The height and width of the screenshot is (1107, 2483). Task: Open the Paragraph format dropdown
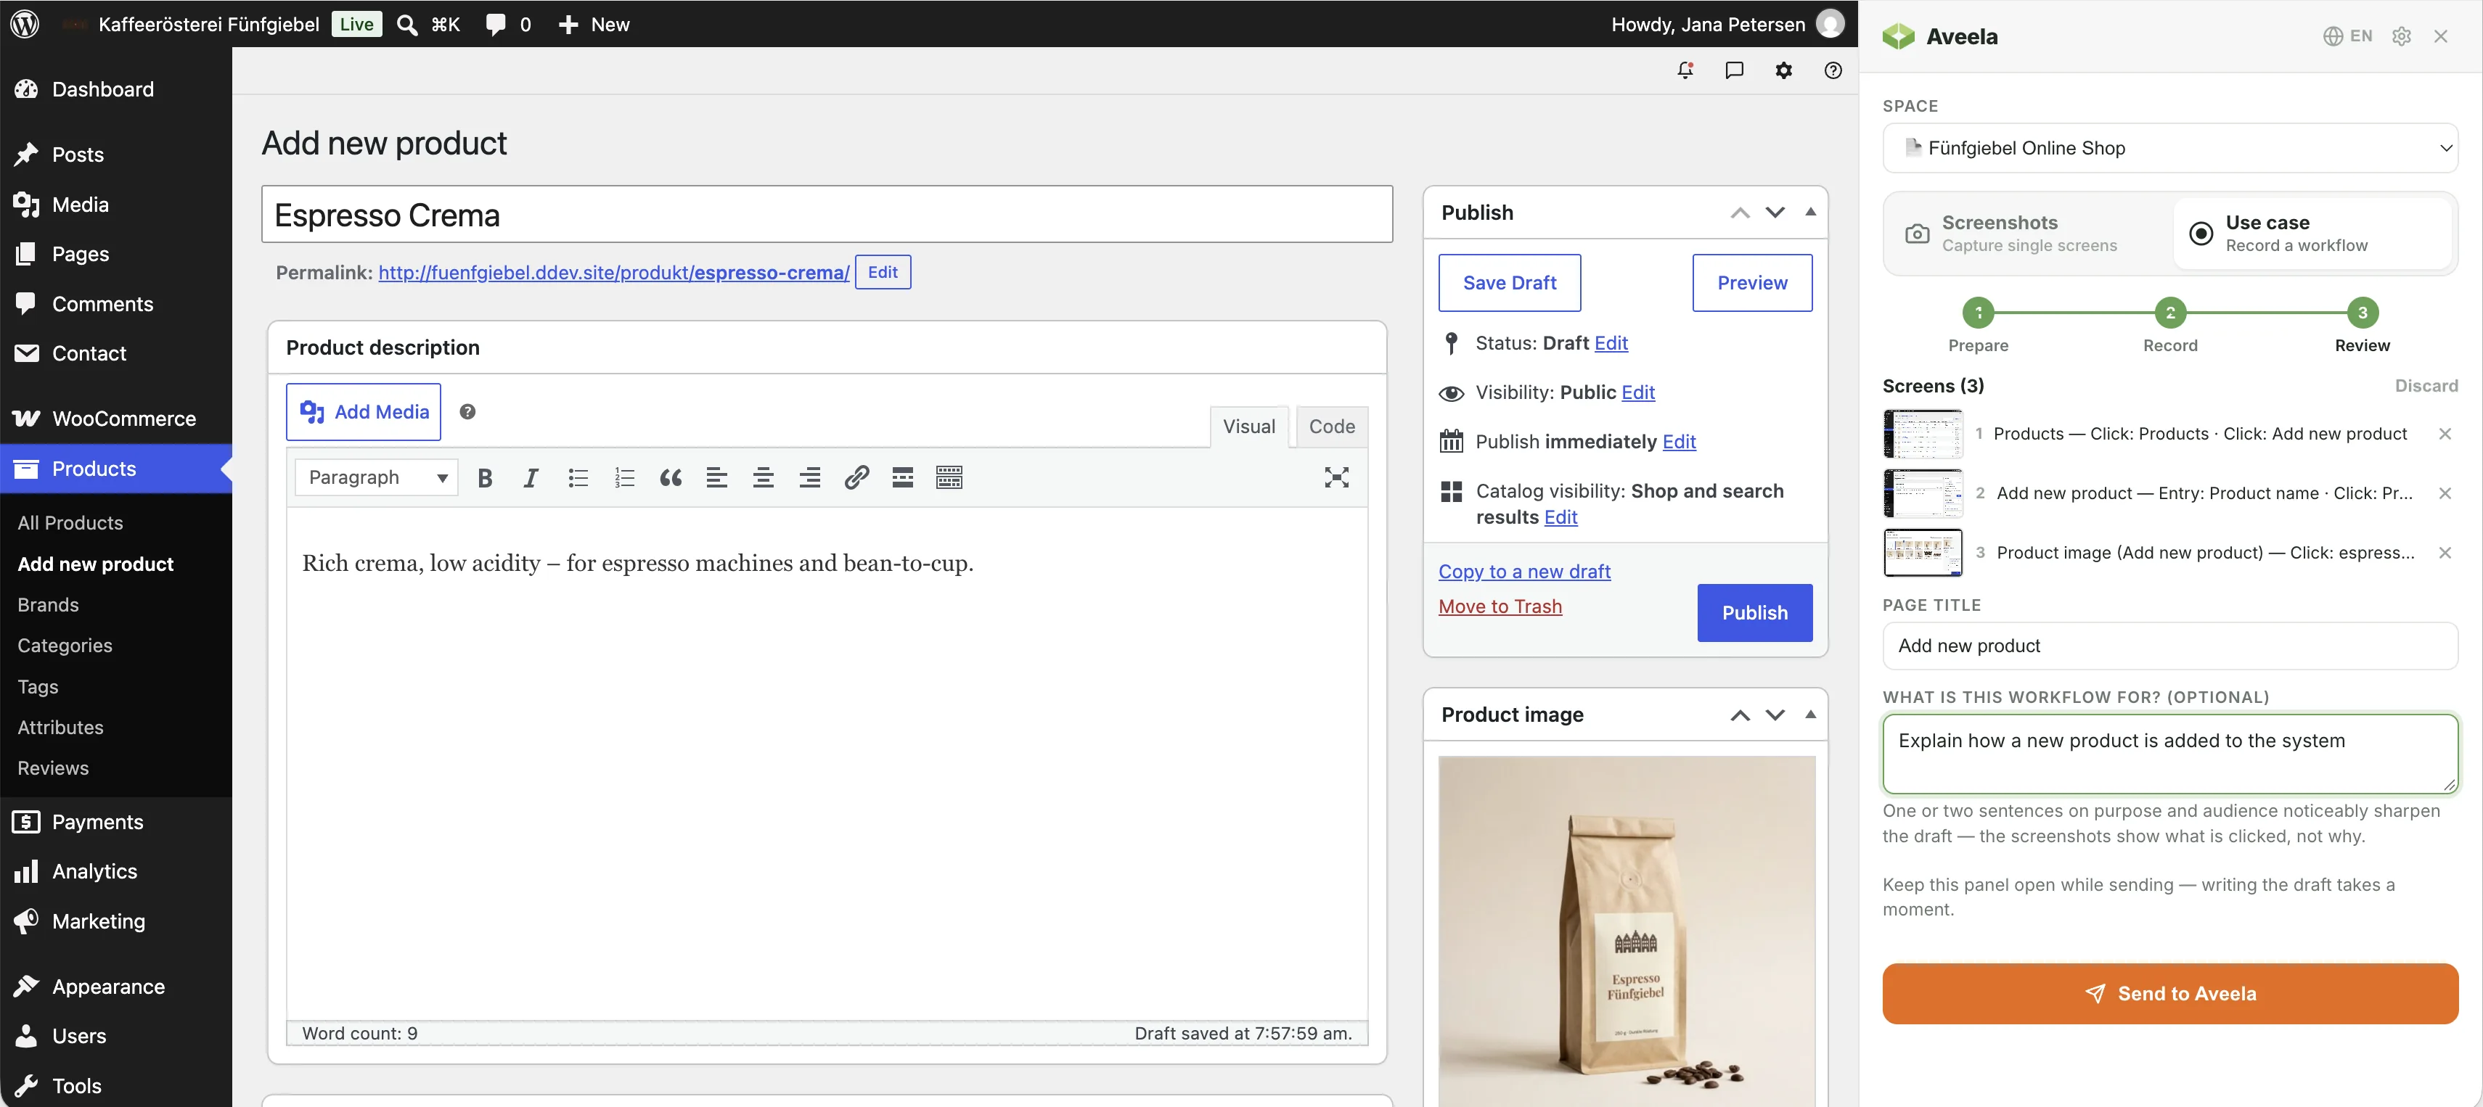click(376, 478)
